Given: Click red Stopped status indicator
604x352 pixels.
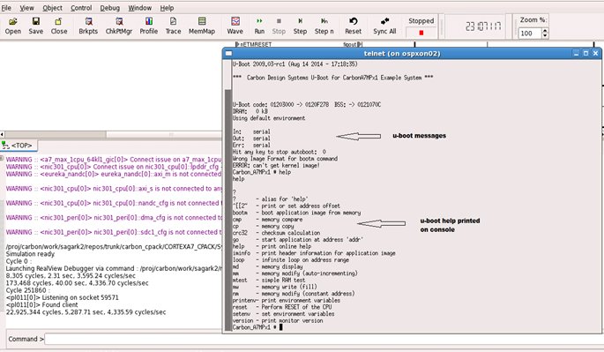Looking at the screenshot, I should pyautogui.click(x=421, y=33).
